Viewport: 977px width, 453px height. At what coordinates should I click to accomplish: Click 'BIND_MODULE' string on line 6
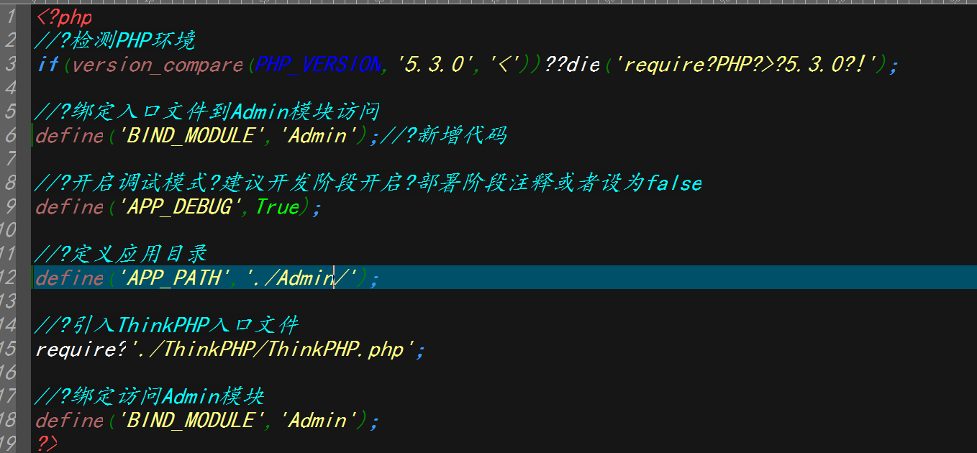point(190,135)
